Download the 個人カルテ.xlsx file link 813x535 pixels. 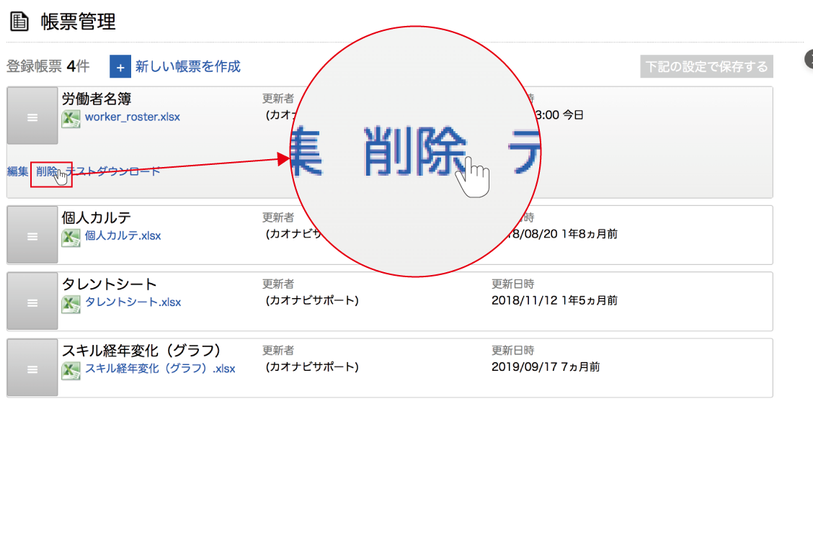point(123,235)
